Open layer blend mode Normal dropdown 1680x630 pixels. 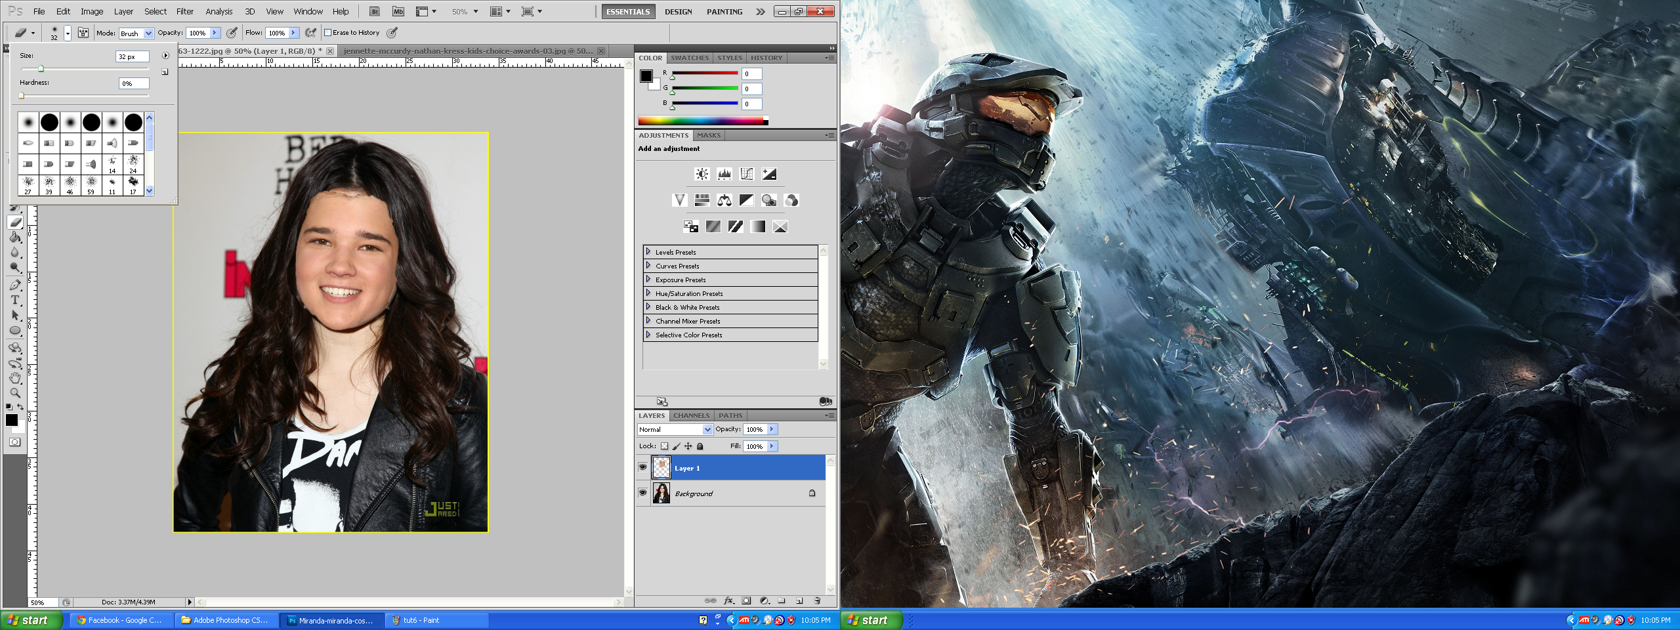[675, 429]
